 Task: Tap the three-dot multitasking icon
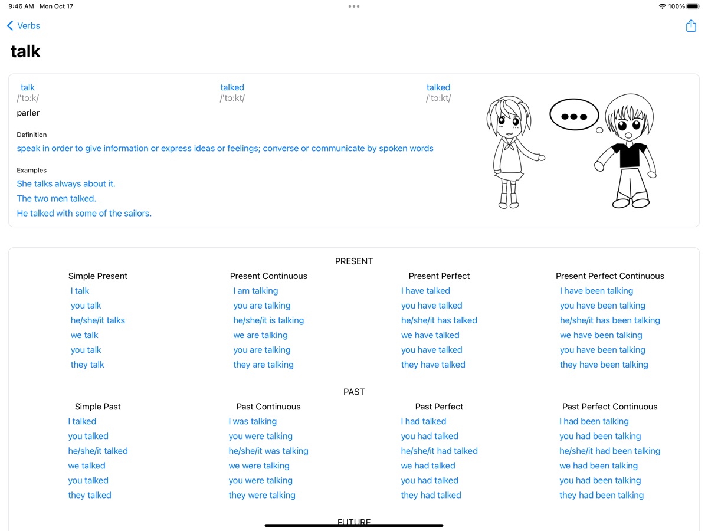pos(354,6)
